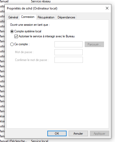Open the Récupération tab

coord(46,17)
